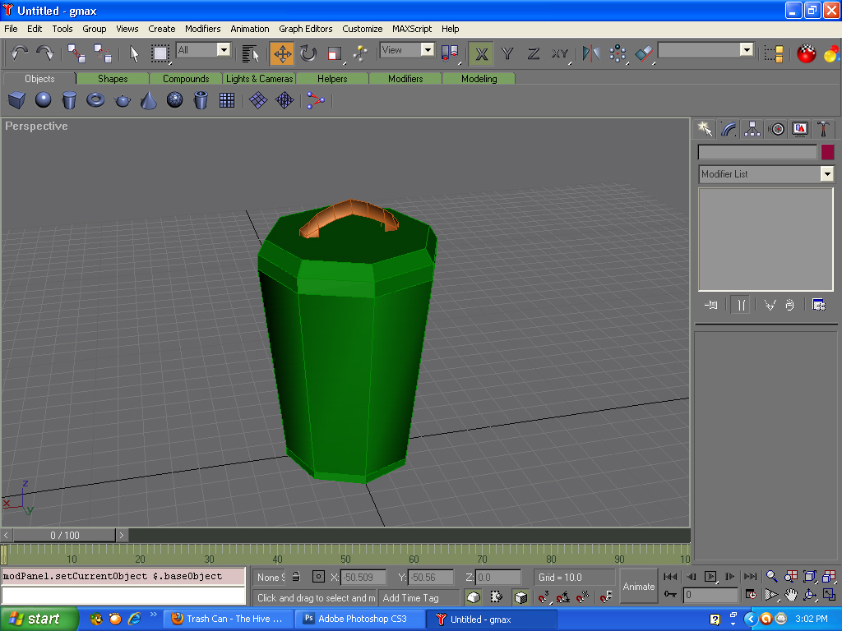Open the MAXScript menu
The width and height of the screenshot is (842, 631).
coord(412,29)
